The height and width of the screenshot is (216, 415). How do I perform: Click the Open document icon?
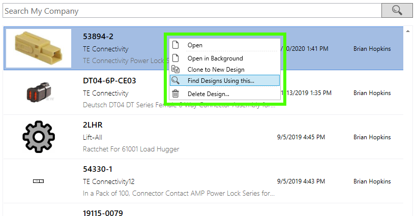point(175,45)
